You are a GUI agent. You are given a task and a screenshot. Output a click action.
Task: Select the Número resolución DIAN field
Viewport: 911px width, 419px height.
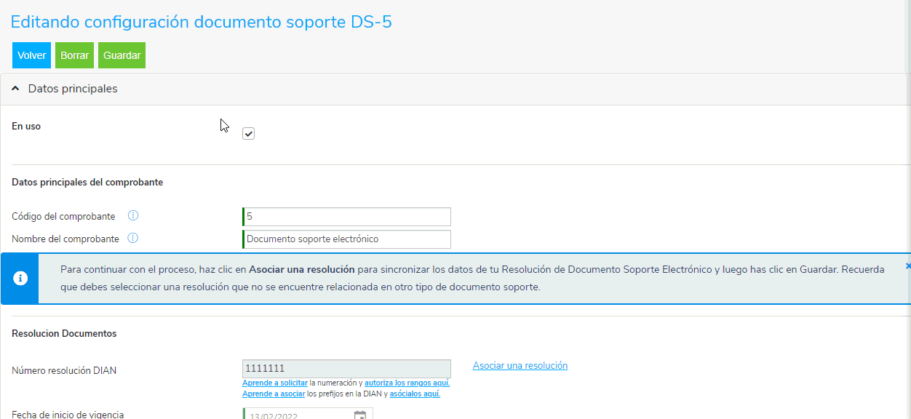347,369
